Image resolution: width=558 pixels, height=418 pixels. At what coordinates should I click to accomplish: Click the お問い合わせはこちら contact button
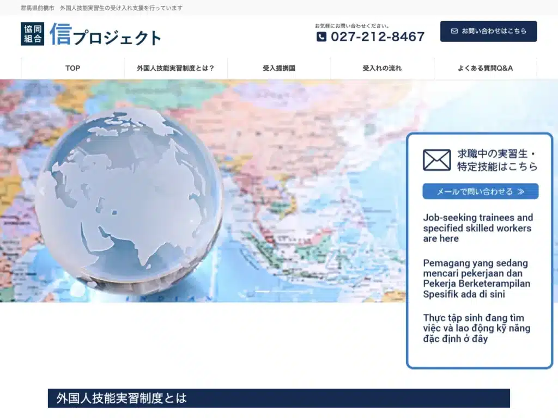tap(489, 31)
